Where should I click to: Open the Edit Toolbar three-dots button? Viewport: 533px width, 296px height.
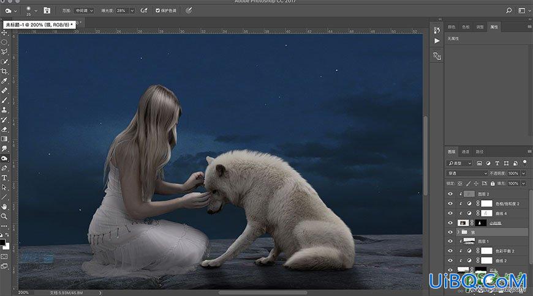pos(4,226)
